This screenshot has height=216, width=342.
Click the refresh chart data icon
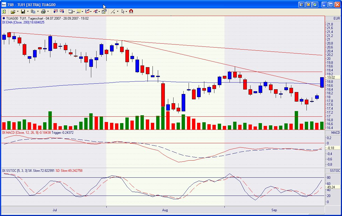[x=4, y=11]
